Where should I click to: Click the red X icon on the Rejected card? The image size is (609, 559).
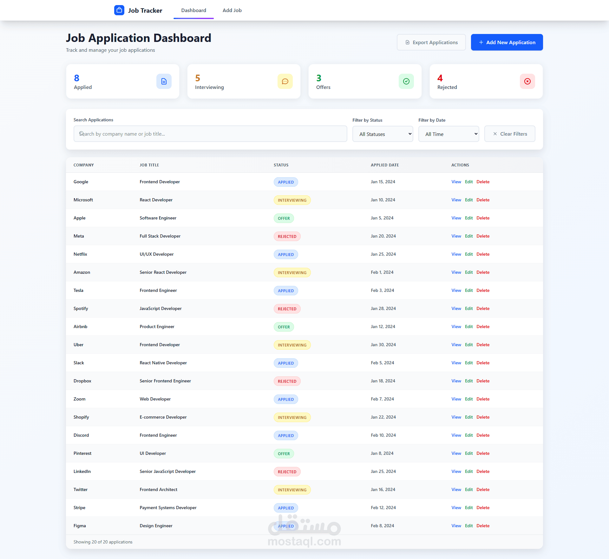[527, 81]
